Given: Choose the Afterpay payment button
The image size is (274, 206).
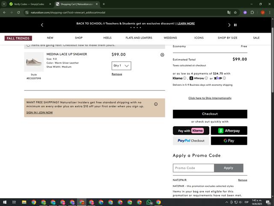Looking at the screenshot, I should [229, 130].
